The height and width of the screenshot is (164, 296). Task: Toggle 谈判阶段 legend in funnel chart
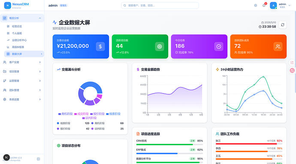coord(90,118)
